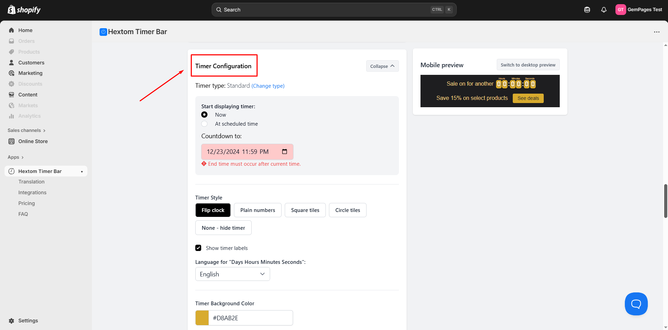Collapse the Timer Configuration section
This screenshot has width=668, height=330.
382,66
